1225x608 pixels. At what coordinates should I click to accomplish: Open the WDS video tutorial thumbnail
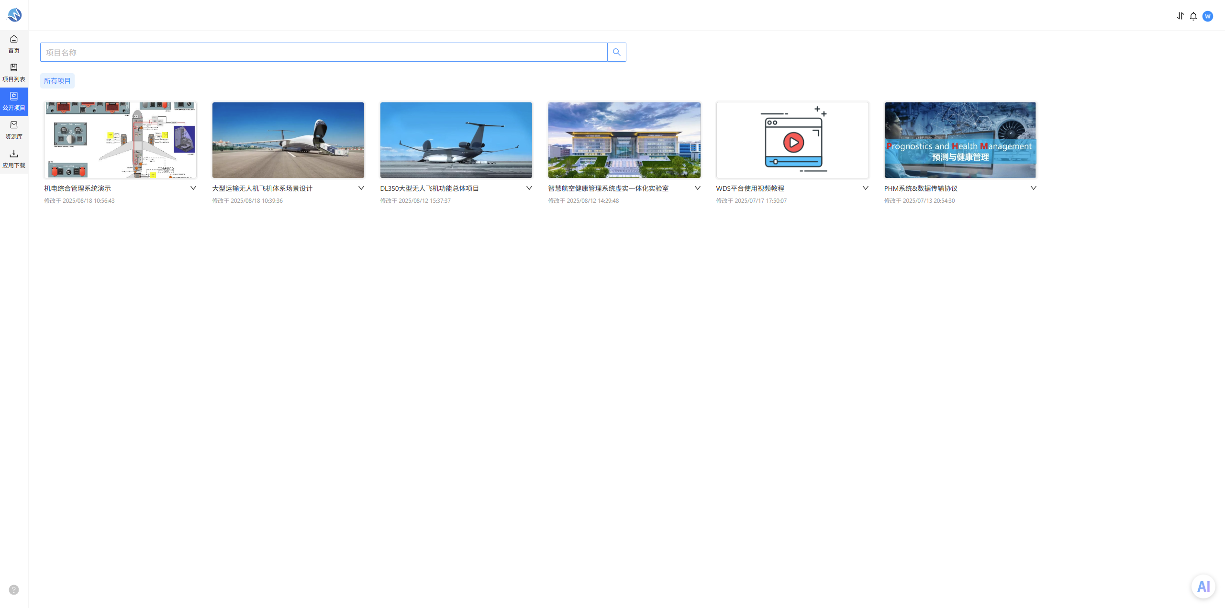[x=792, y=140]
